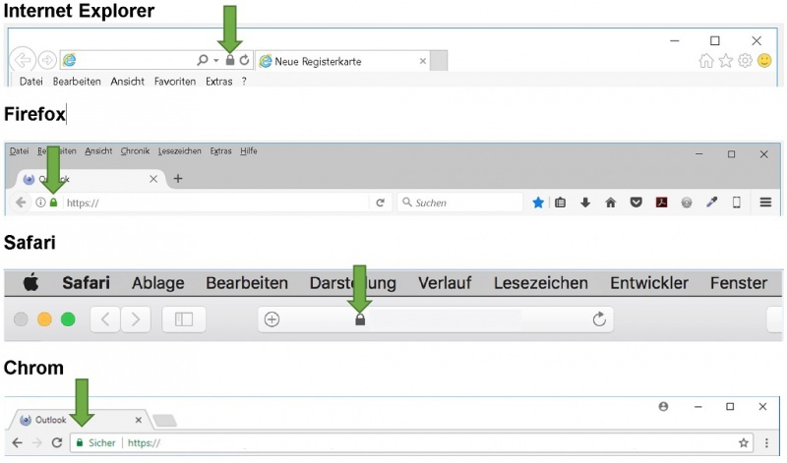Viewport: 787px width, 463px height.
Task: Open the Pocket icon in Firefox
Action: (x=636, y=203)
